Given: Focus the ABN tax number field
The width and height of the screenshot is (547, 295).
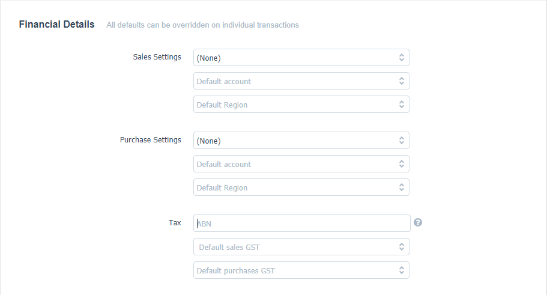Looking at the screenshot, I should (x=302, y=223).
